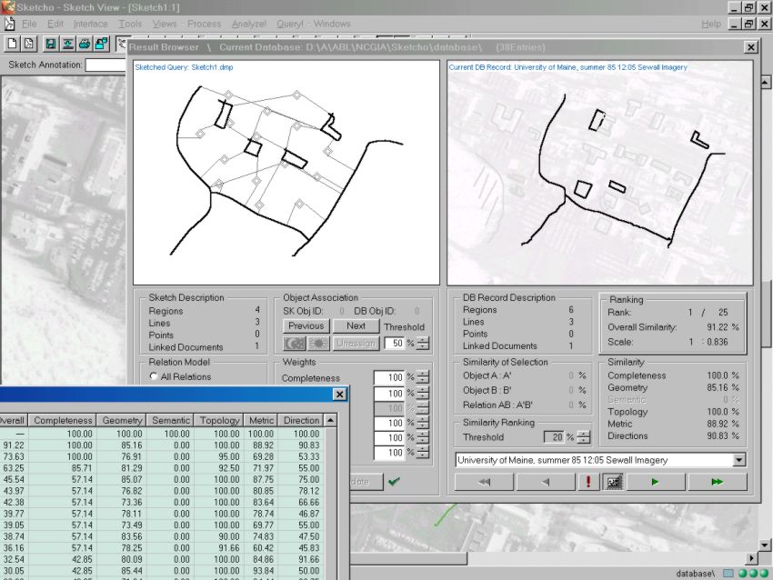
Task: Open the University of Maine record dropdown
Action: [738, 460]
